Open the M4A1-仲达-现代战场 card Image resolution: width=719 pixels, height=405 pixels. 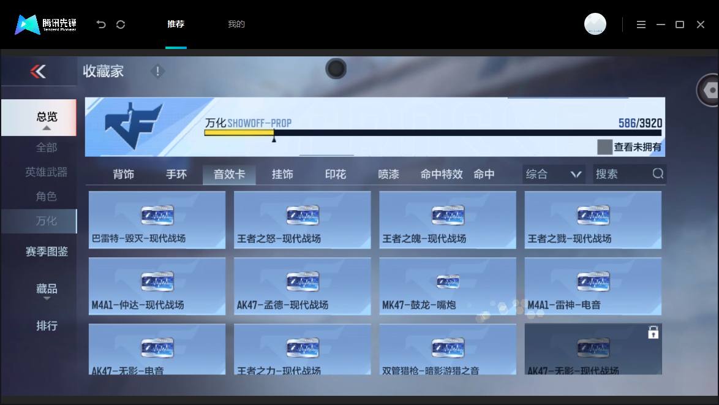[157, 286]
